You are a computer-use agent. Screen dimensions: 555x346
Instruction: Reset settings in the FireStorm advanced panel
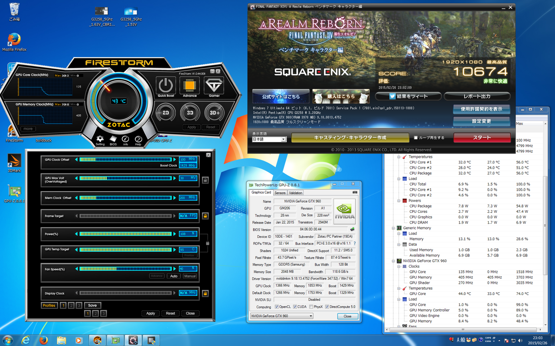click(170, 314)
